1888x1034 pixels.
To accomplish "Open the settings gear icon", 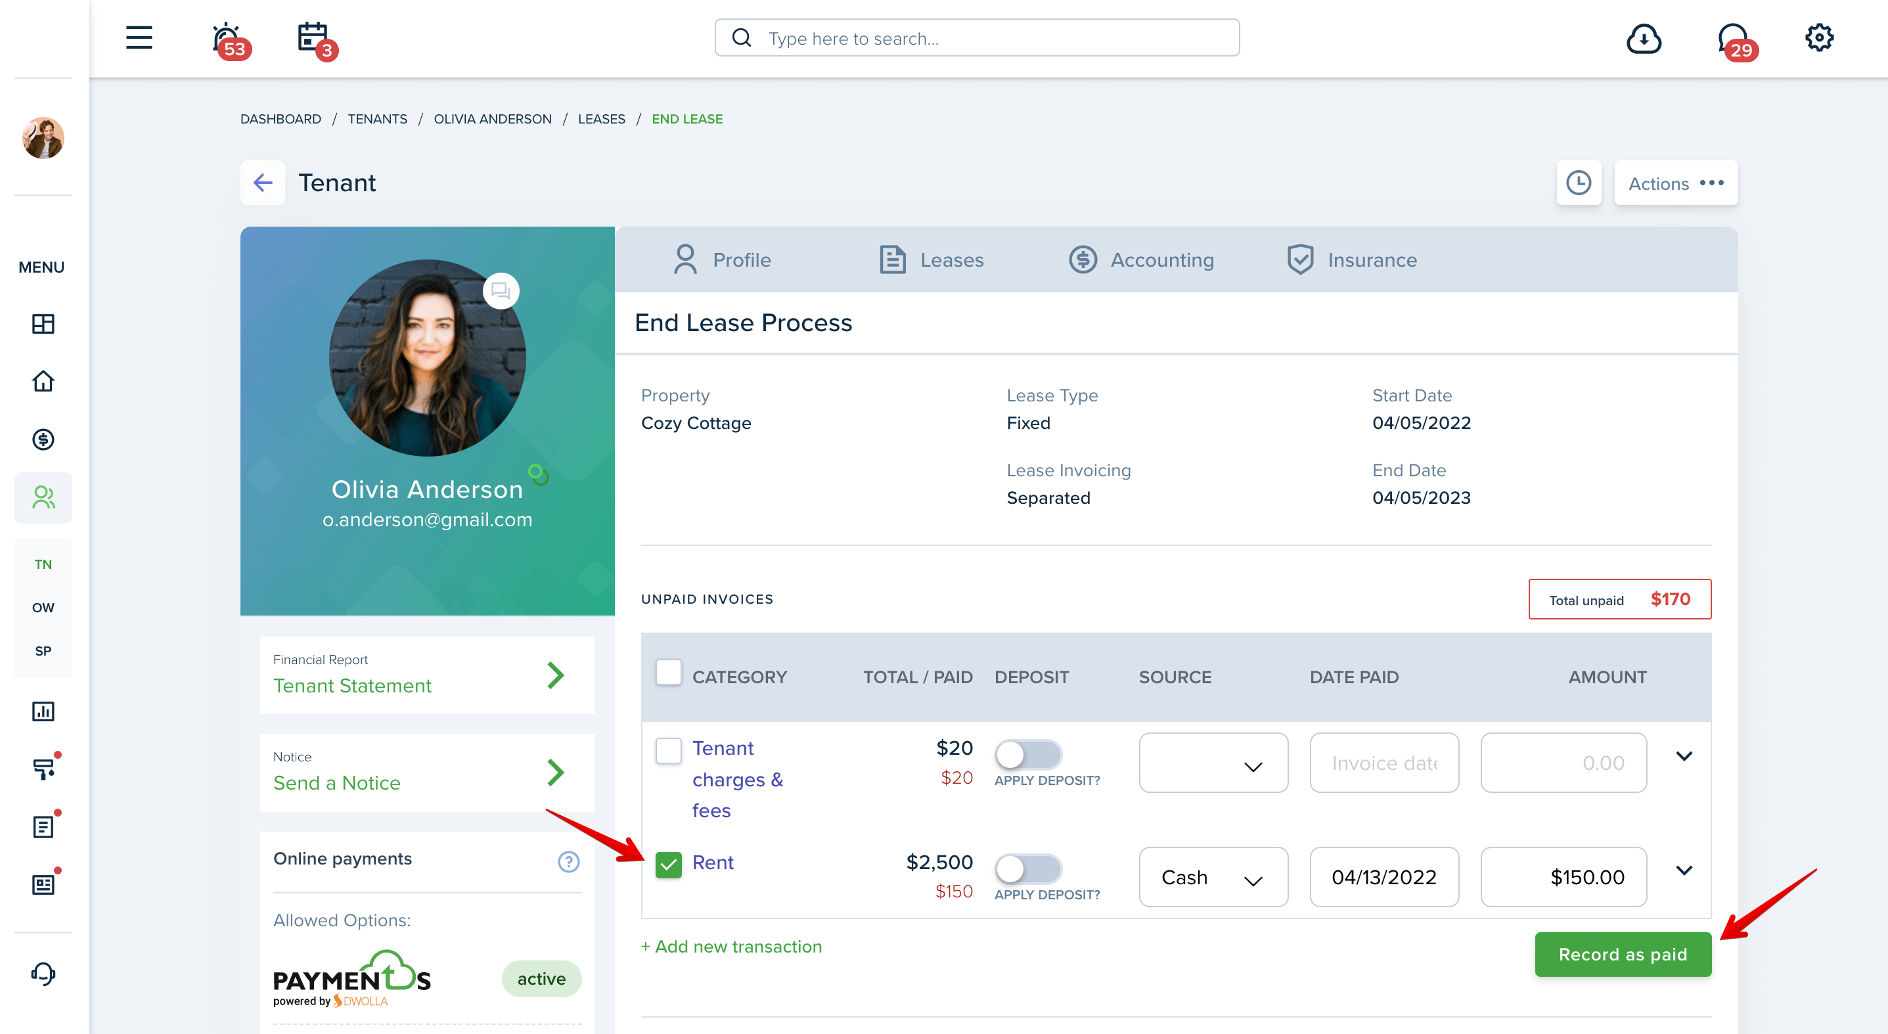I will point(1818,38).
